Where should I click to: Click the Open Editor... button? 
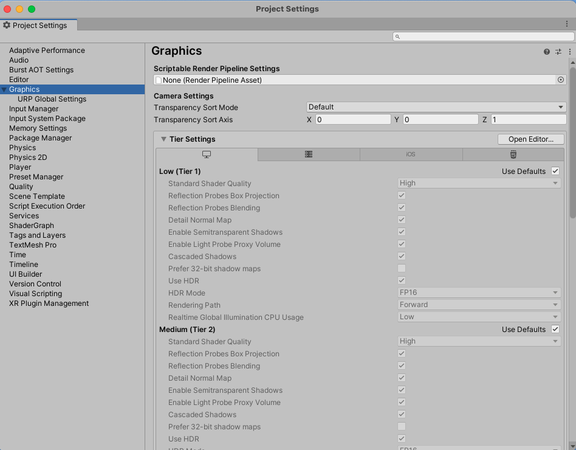[530, 139]
